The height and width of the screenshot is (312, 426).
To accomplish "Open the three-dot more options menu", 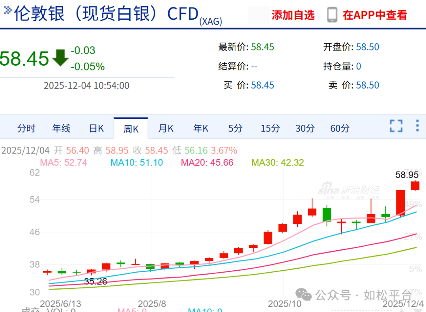I will 417,126.
